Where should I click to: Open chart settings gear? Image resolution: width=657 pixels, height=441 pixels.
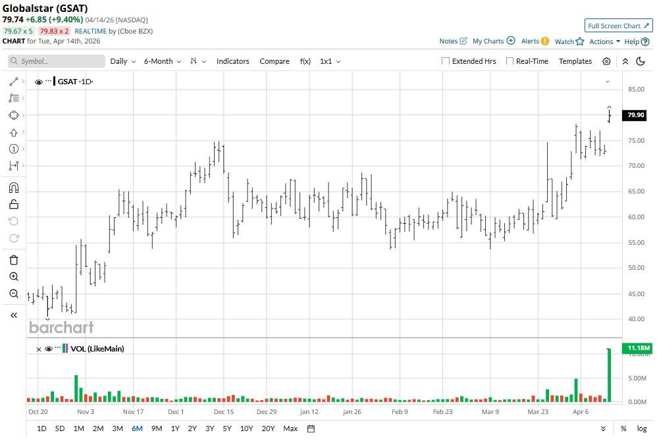(606, 61)
